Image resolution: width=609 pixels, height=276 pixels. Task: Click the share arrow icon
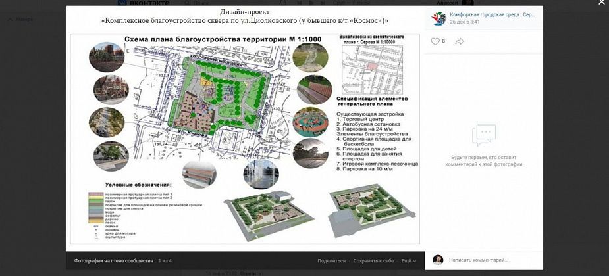(x=460, y=41)
